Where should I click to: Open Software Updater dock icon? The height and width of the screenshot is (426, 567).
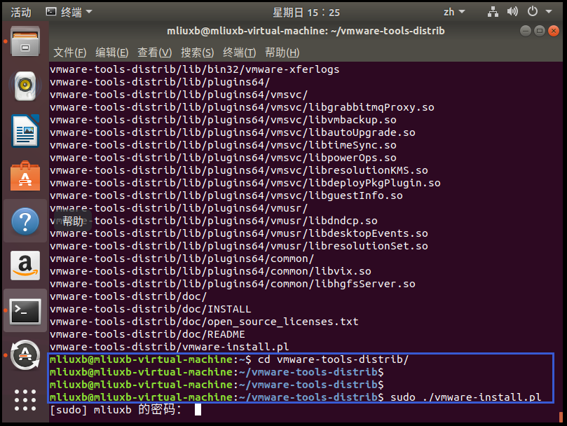[x=25, y=355]
